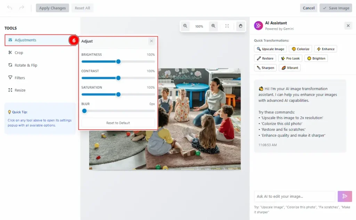This screenshot has width=356, height=220.
Task: Click Reset to Default in Adjust panel
Action: point(118,123)
